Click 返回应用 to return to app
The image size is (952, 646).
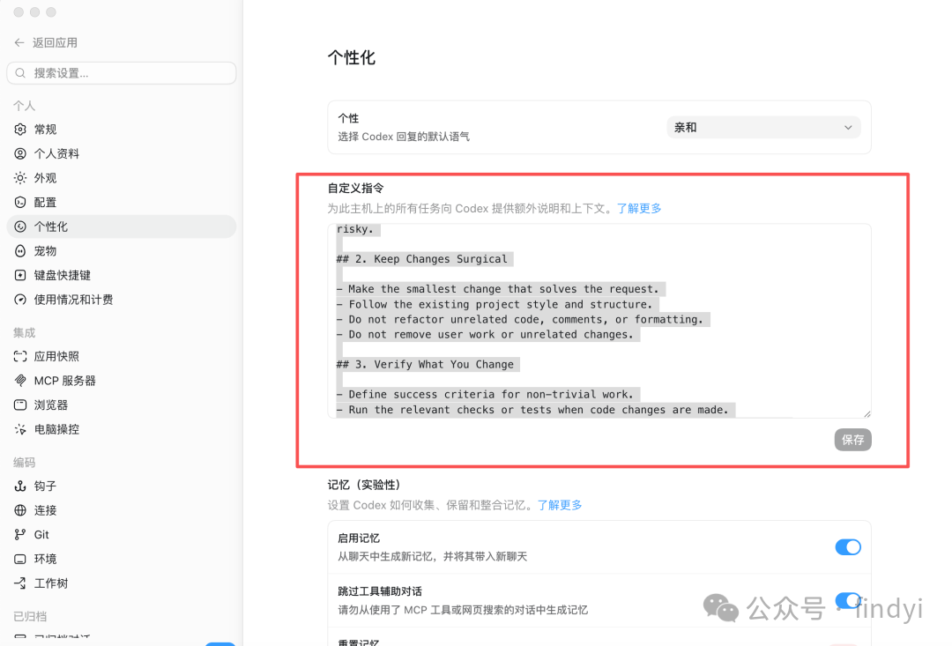(55, 42)
